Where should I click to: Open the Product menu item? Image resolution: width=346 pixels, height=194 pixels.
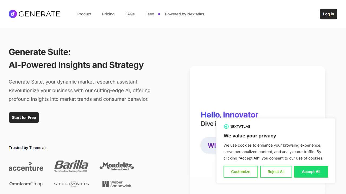click(84, 14)
